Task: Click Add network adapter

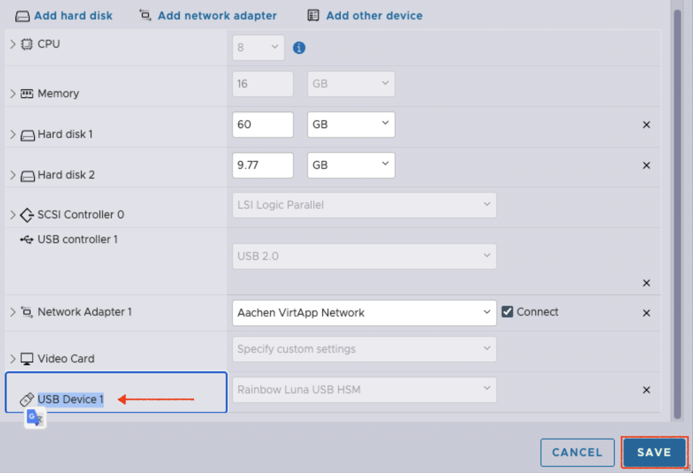Action: coord(208,15)
